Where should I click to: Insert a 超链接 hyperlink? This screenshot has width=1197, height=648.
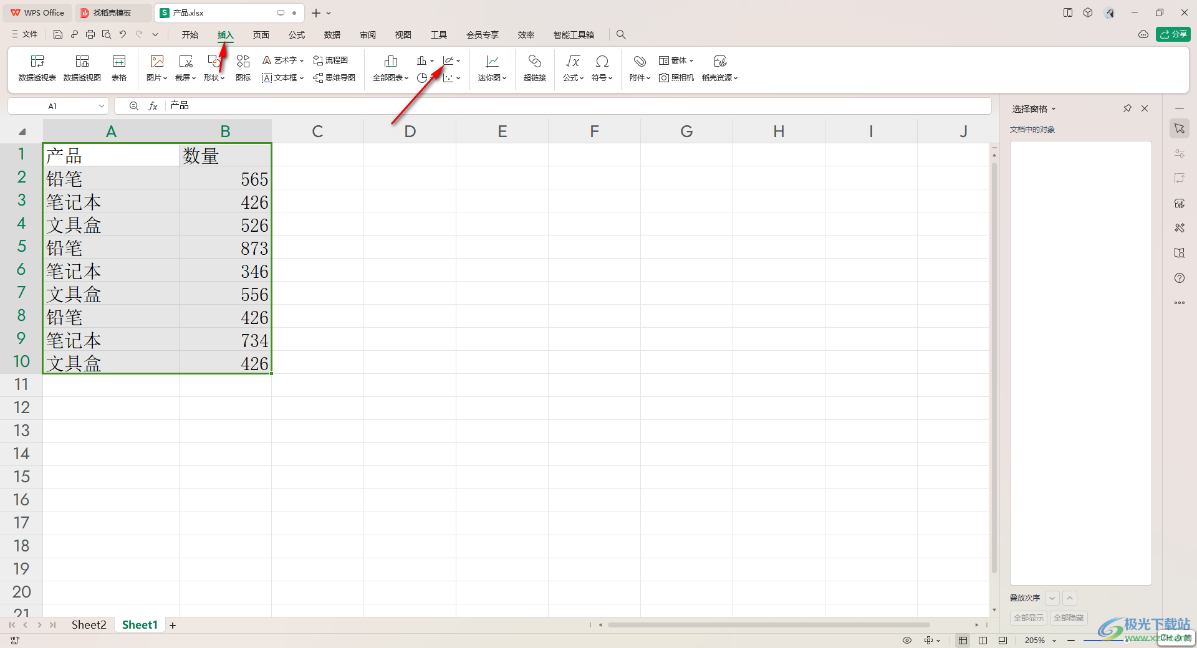(x=535, y=68)
